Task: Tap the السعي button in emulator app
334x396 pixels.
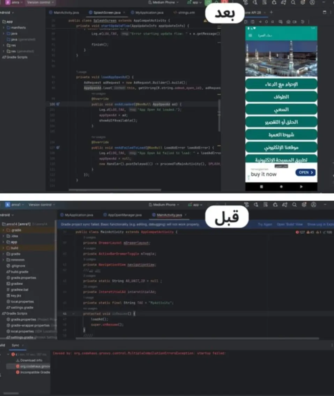Action: (x=281, y=109)
